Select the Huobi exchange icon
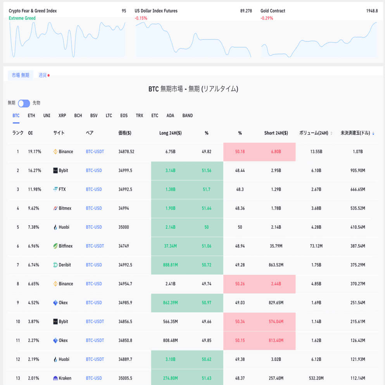This screenshot has height=385, width=385. click(55, 227)
